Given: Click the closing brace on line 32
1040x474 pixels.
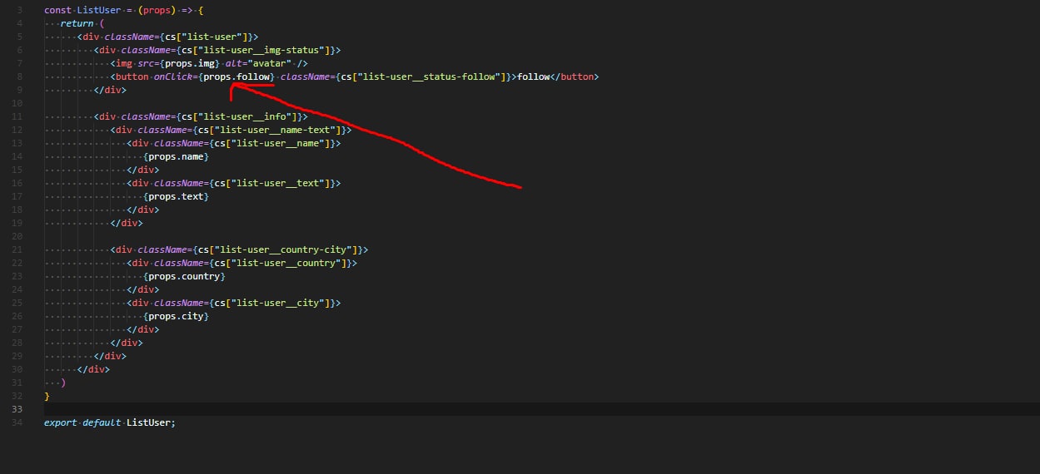Looking at the screenshot, I should pos(47,396).
